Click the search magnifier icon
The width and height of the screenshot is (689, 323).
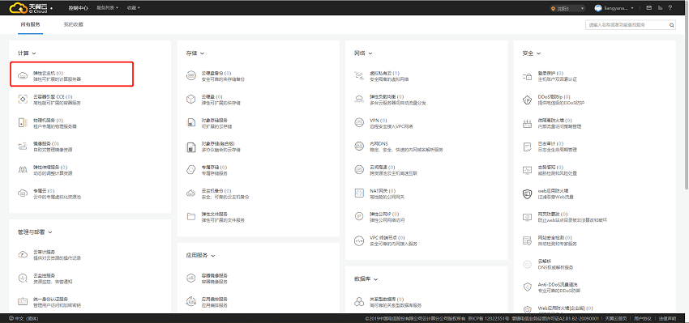pos(672,25)
